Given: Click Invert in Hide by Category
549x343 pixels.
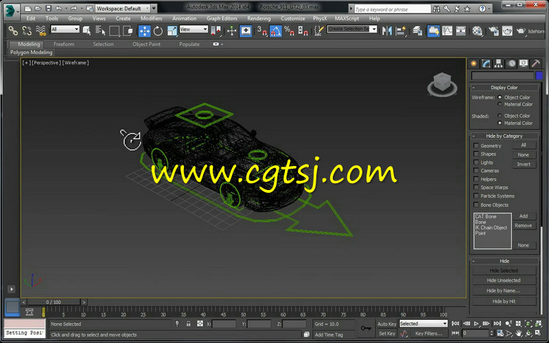Looking at the screenshot, I should (x=524, y=164).
